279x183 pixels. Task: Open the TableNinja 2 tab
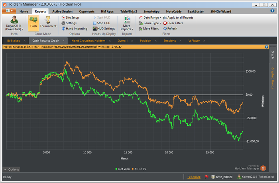[129, 12]
